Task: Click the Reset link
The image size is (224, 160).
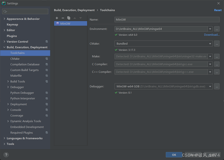Action: (x=218, y=10)
